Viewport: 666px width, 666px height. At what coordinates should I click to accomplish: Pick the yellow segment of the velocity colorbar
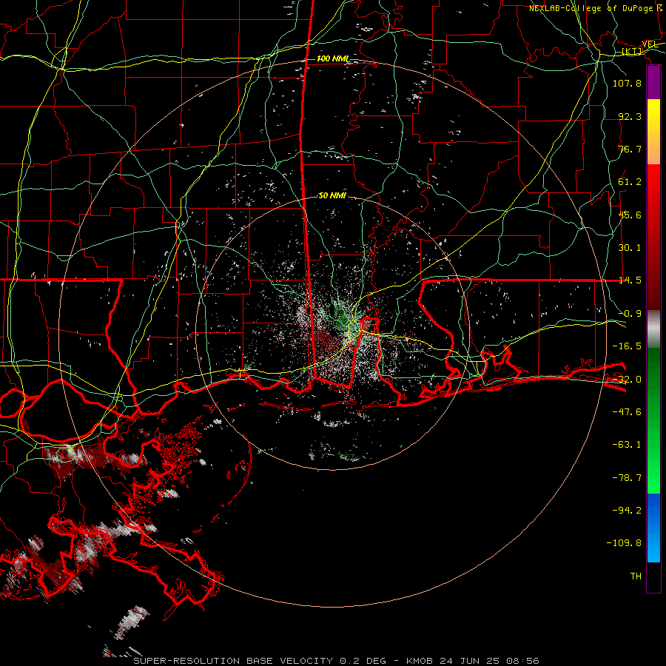click(x=653, y=121)
